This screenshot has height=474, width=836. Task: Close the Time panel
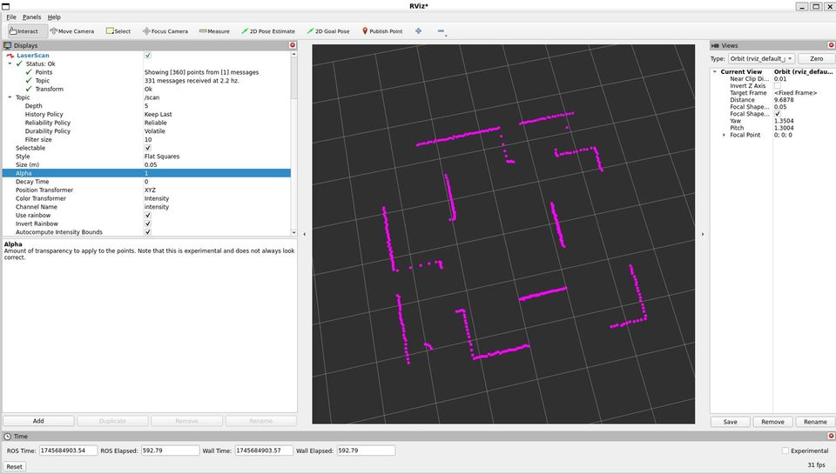pyautogui.click(x=831, y=437)
